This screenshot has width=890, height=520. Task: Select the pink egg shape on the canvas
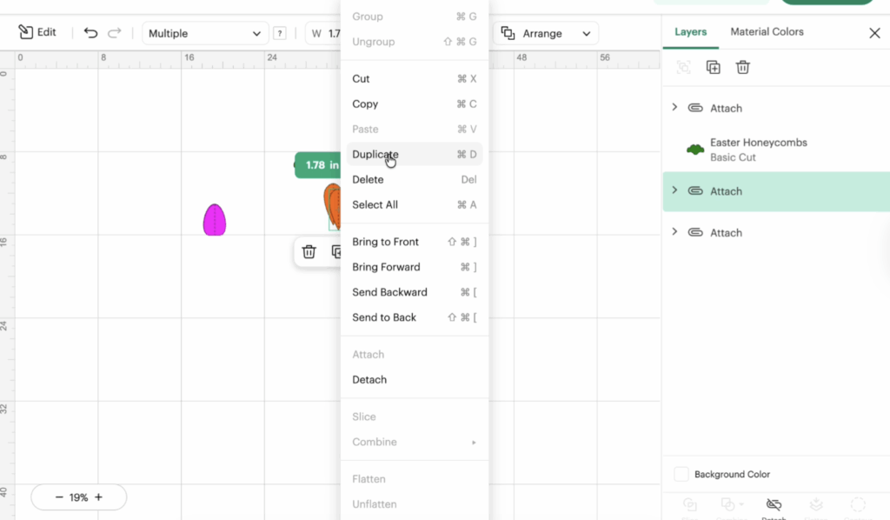pyautogui.click(x=215, y=221)
